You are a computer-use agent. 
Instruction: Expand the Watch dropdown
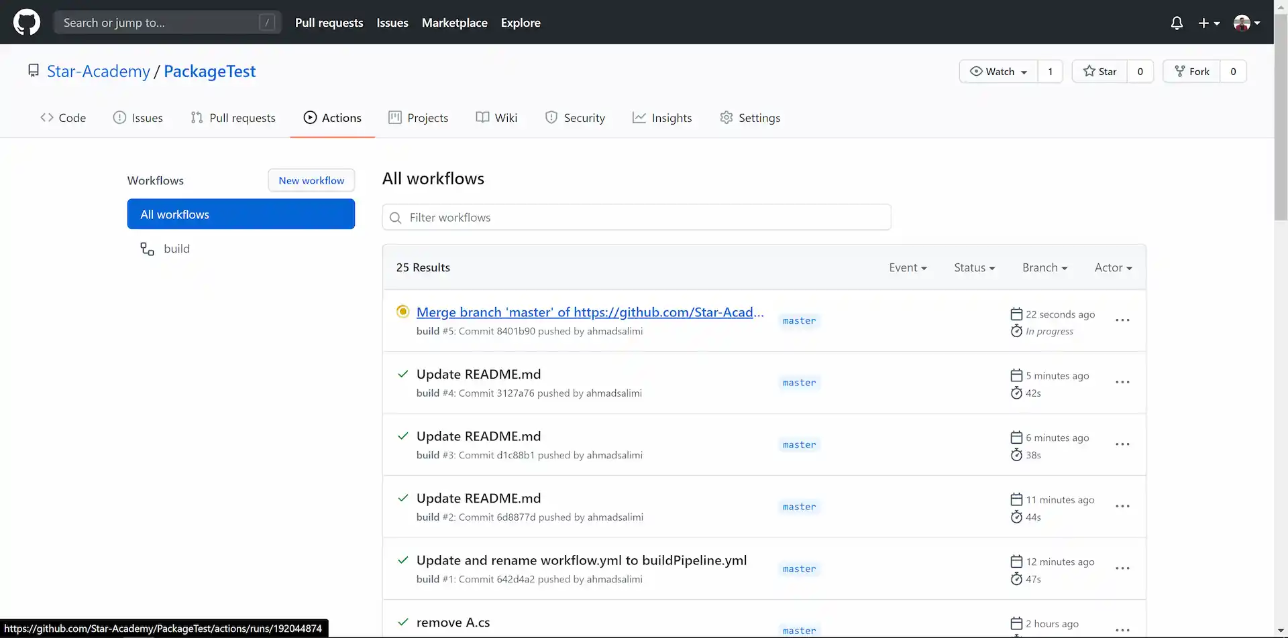(998, 71)
